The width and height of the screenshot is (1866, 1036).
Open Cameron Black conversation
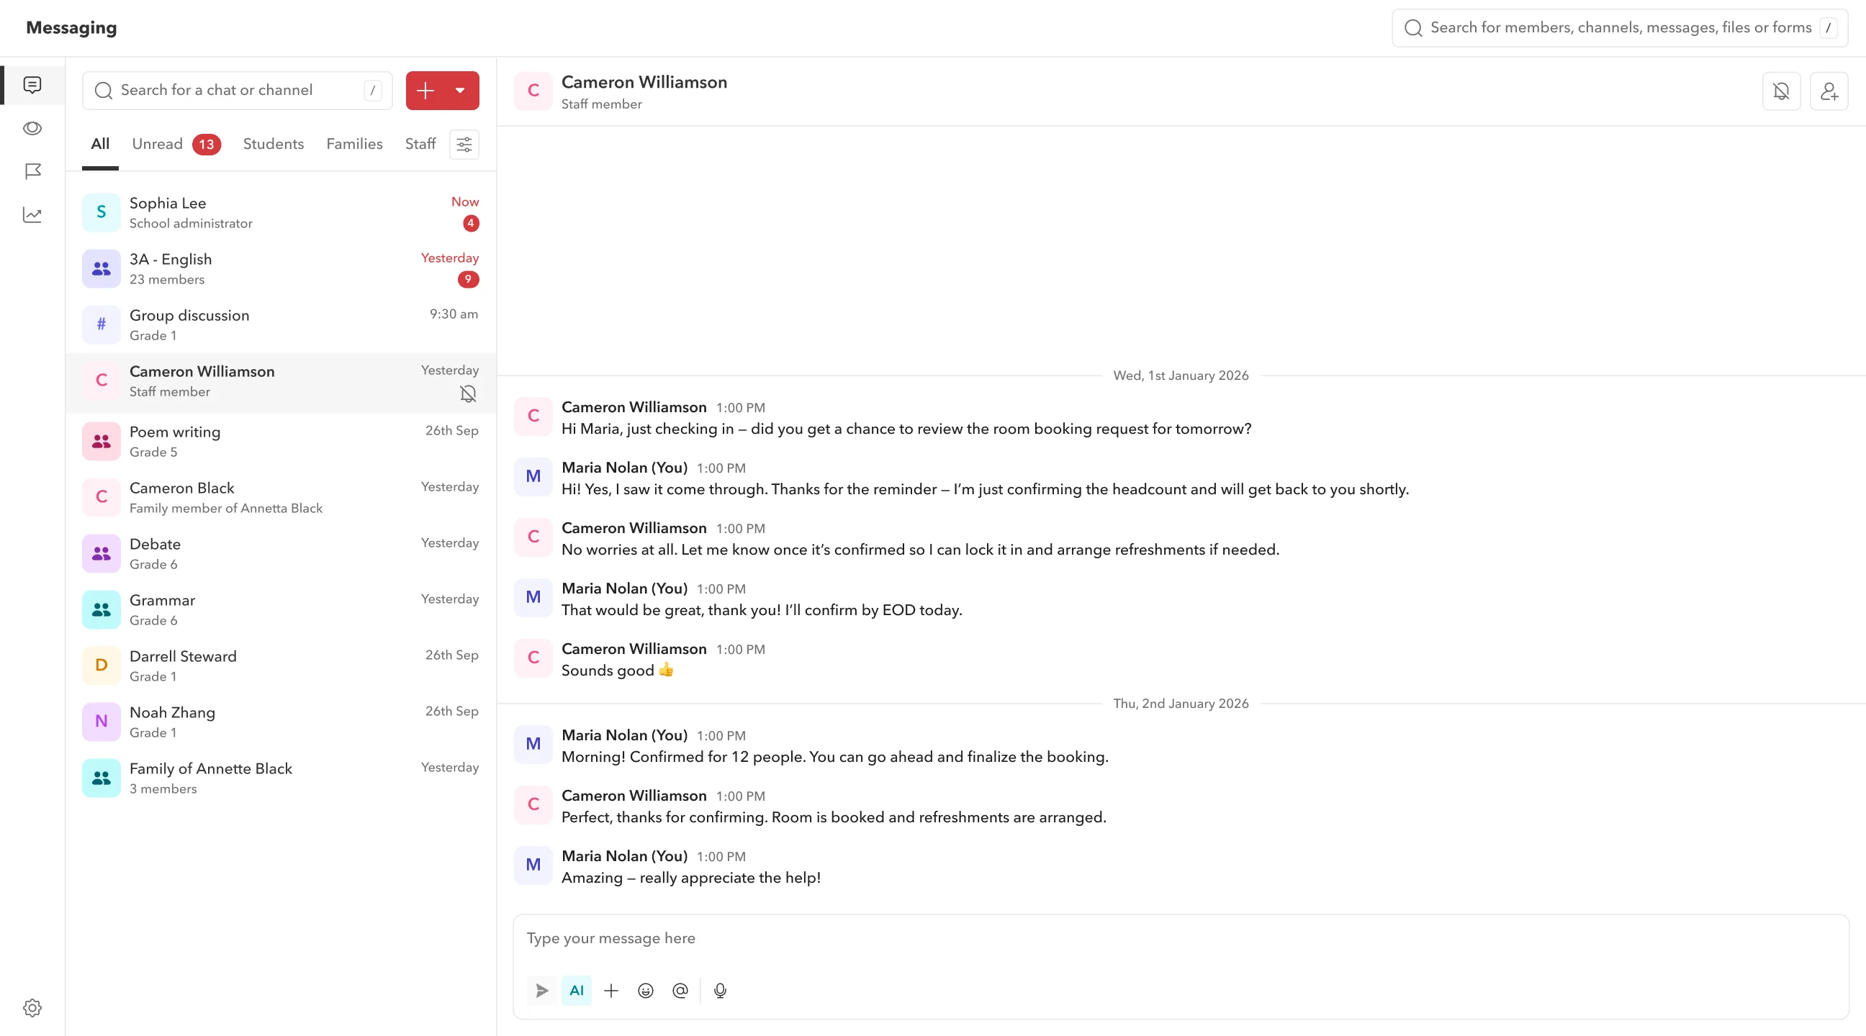(281, 498)
